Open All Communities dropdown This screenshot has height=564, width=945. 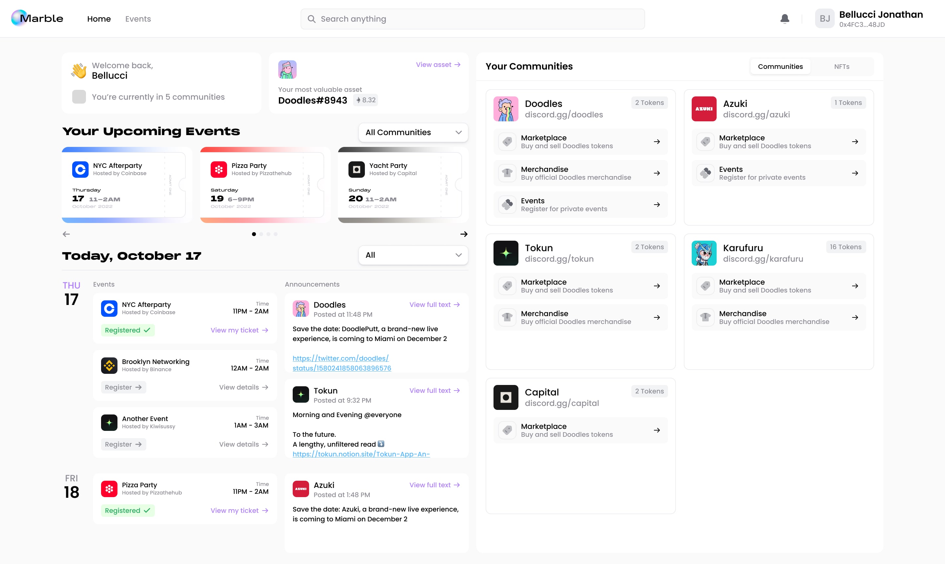tap(413, 132)
